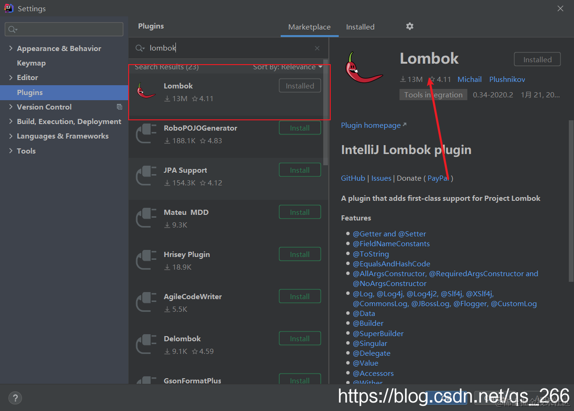
Task: Open the @Accessors feature link
Action: (373, 373)
